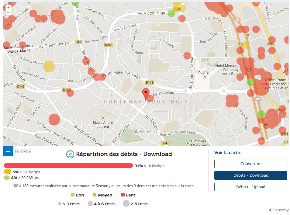Click the large yellow circle near Rue Édouard Maury
Viewport: 290px width, 215px height.
point(49,66)
